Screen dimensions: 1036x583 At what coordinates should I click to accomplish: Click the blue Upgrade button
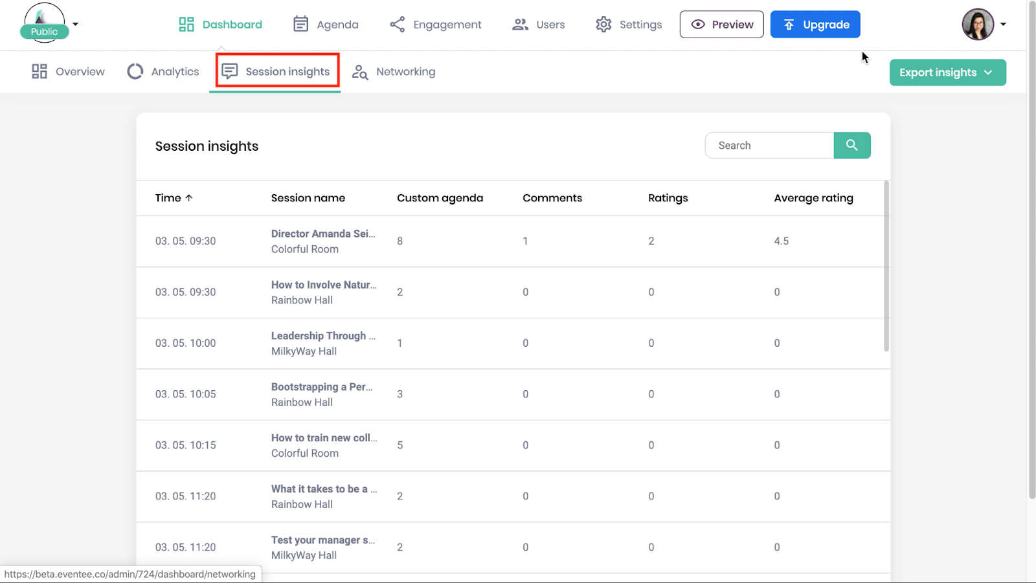tap(815, 25)
